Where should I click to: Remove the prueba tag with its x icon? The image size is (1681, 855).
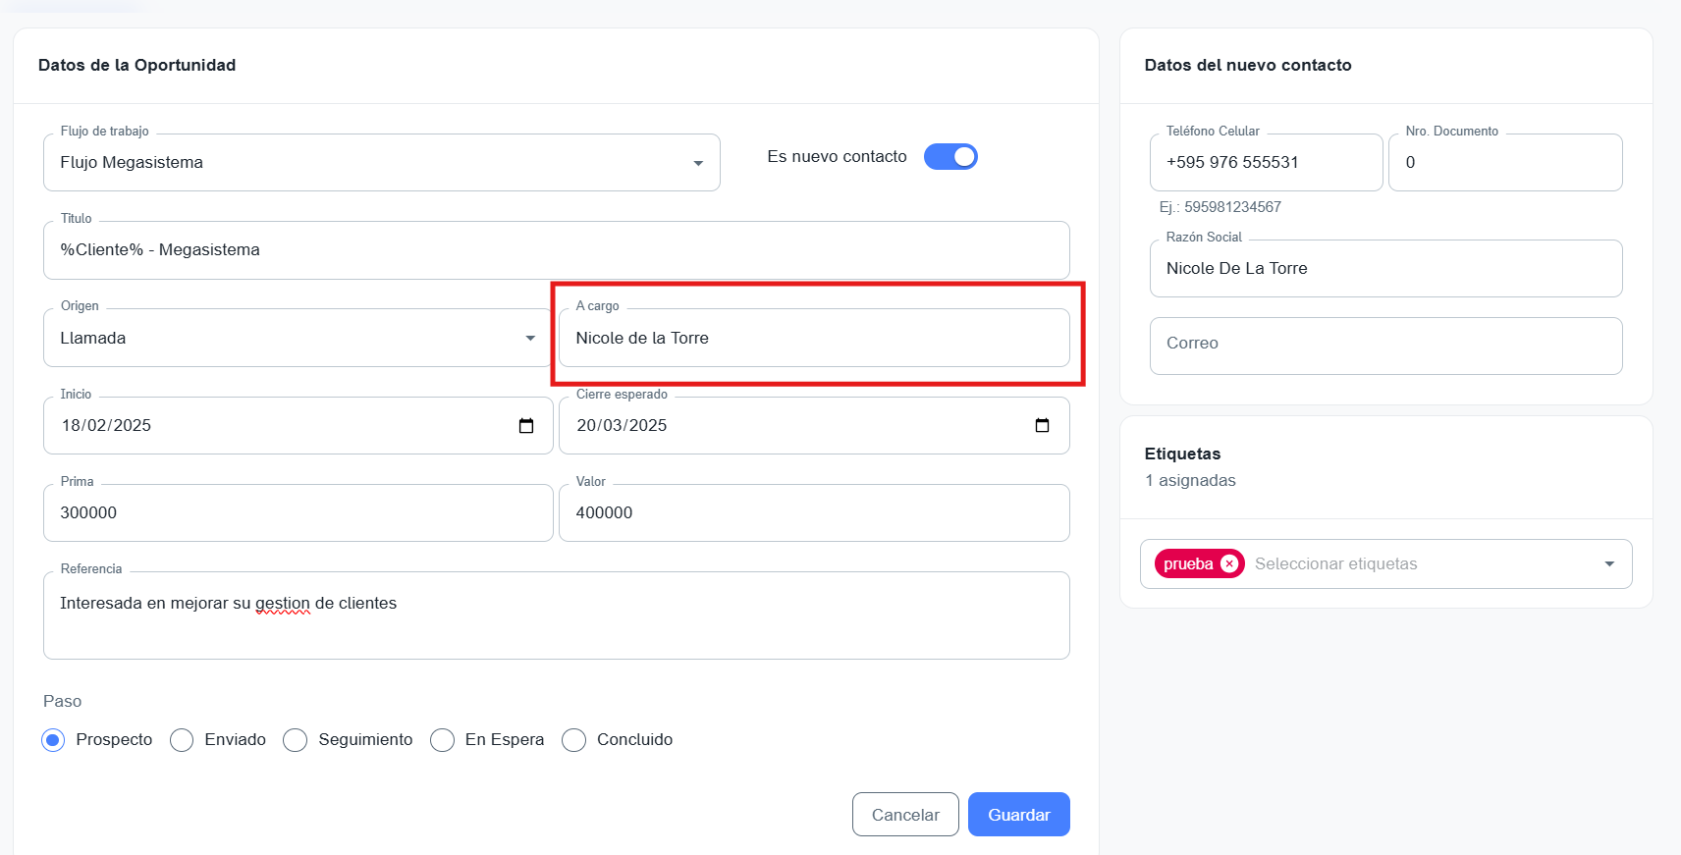1228,564
